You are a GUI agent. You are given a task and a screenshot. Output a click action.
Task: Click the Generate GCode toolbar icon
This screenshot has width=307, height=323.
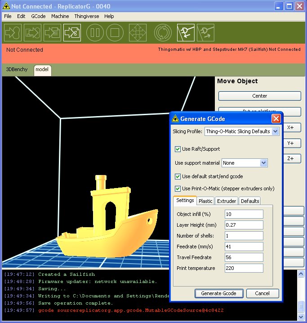tap(72, 32)
